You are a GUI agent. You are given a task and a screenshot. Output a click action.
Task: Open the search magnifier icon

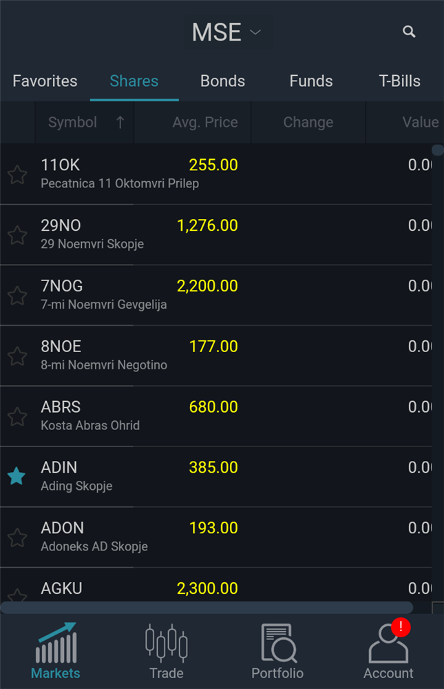(x=409, y=32)
